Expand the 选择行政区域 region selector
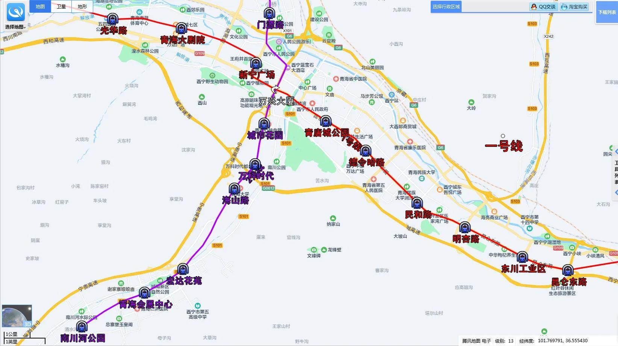Viewport: 618px width, 346px height. pos(446,7)
